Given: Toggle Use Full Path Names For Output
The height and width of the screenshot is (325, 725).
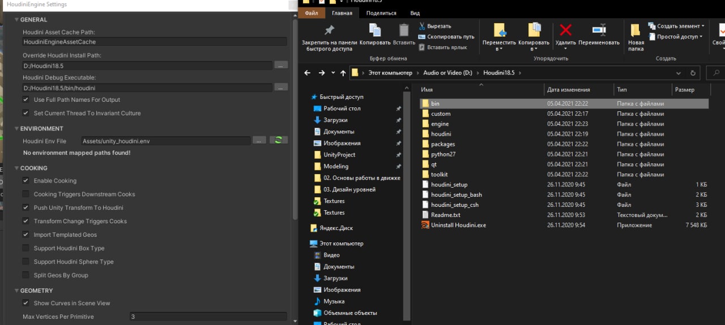Looking at the screenshot, I should coord(25,99).
